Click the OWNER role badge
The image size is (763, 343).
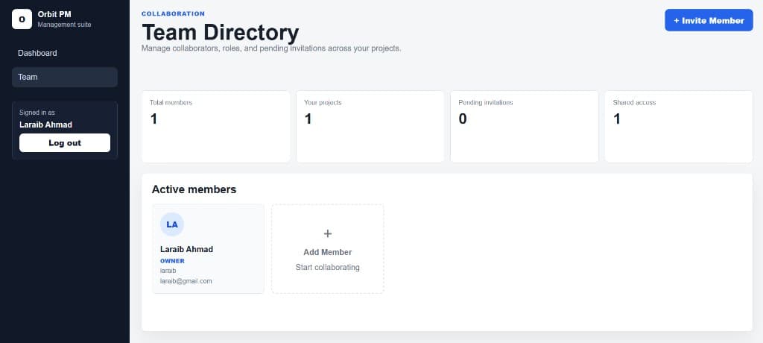[172, 261]
